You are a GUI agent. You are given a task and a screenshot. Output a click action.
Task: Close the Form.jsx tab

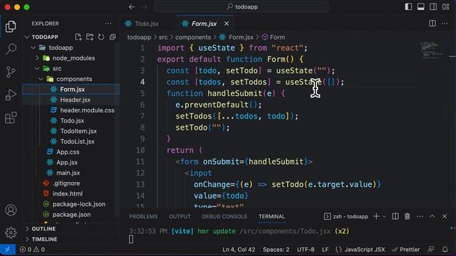(227, 23)
